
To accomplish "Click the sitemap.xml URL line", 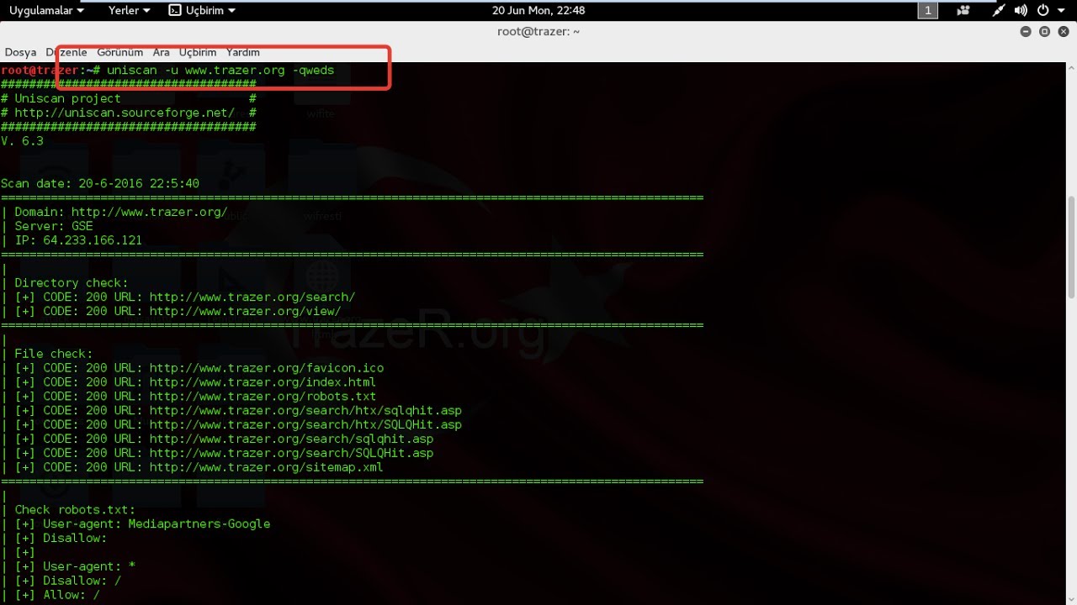I will tap(192, 467).
